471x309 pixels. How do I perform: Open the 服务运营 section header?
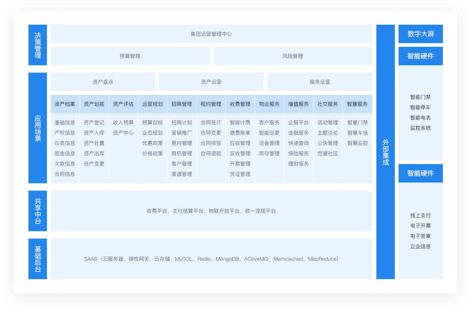click(320, 82)
